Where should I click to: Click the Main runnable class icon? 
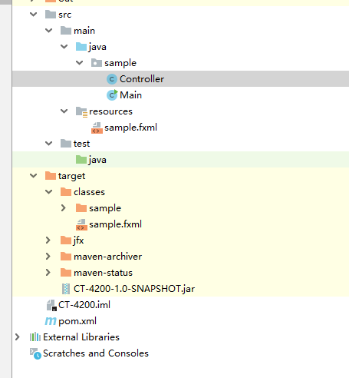coord(112,95)
